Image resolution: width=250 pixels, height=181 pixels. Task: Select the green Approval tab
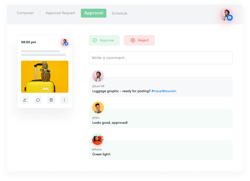click(94, 13)
